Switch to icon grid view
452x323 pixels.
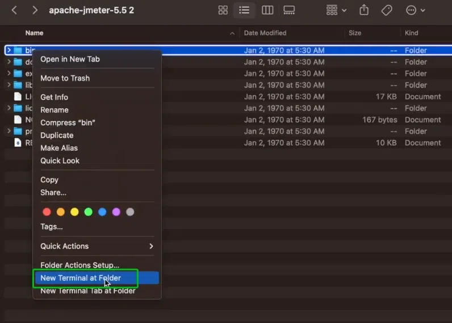[x=223, y=10]
